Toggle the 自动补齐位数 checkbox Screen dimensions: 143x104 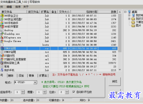74,92
